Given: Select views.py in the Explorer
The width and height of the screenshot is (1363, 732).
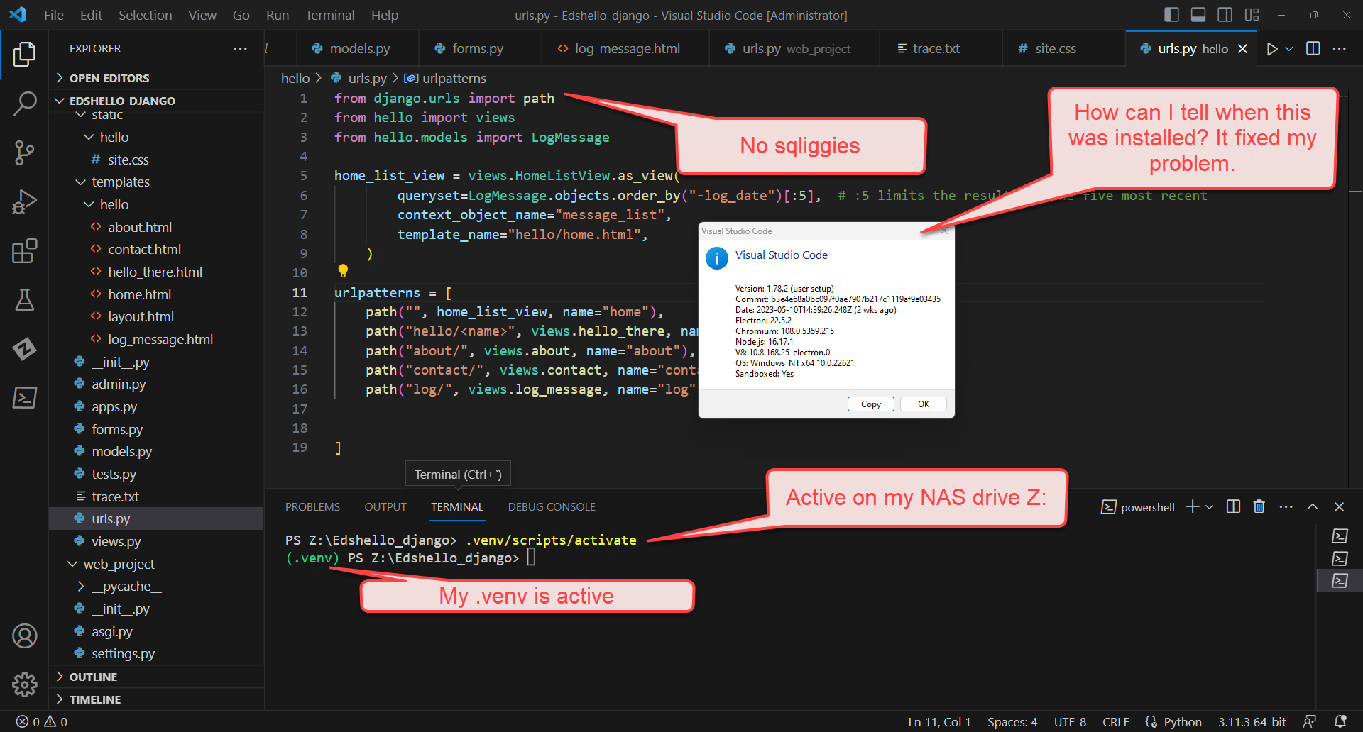Looking at the screenshot, I should (118, 541).
